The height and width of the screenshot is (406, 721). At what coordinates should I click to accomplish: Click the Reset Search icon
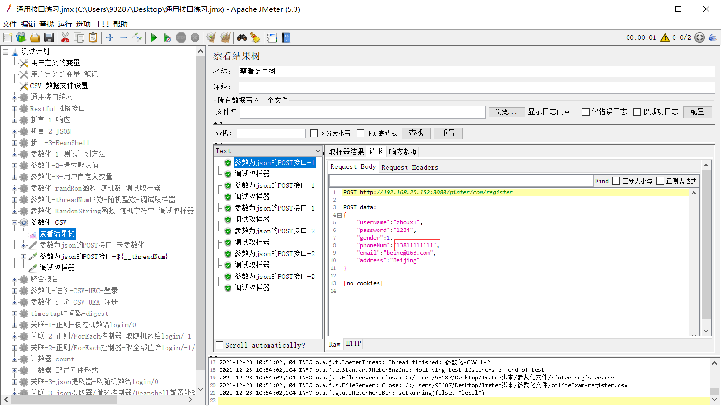(256, 37)
